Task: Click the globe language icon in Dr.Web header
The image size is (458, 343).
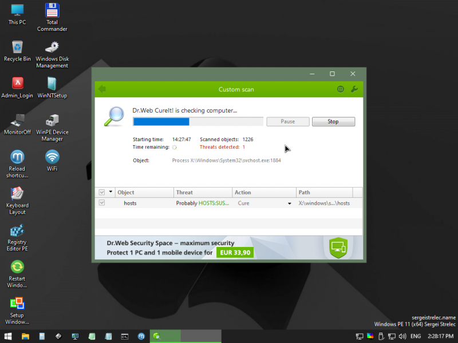Action: click(x=341, y=89)
